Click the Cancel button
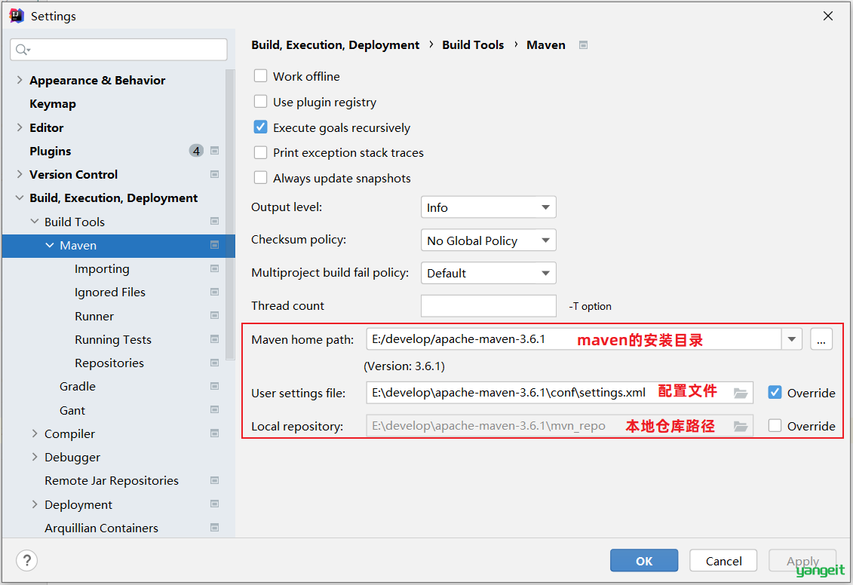 point(723,561)
